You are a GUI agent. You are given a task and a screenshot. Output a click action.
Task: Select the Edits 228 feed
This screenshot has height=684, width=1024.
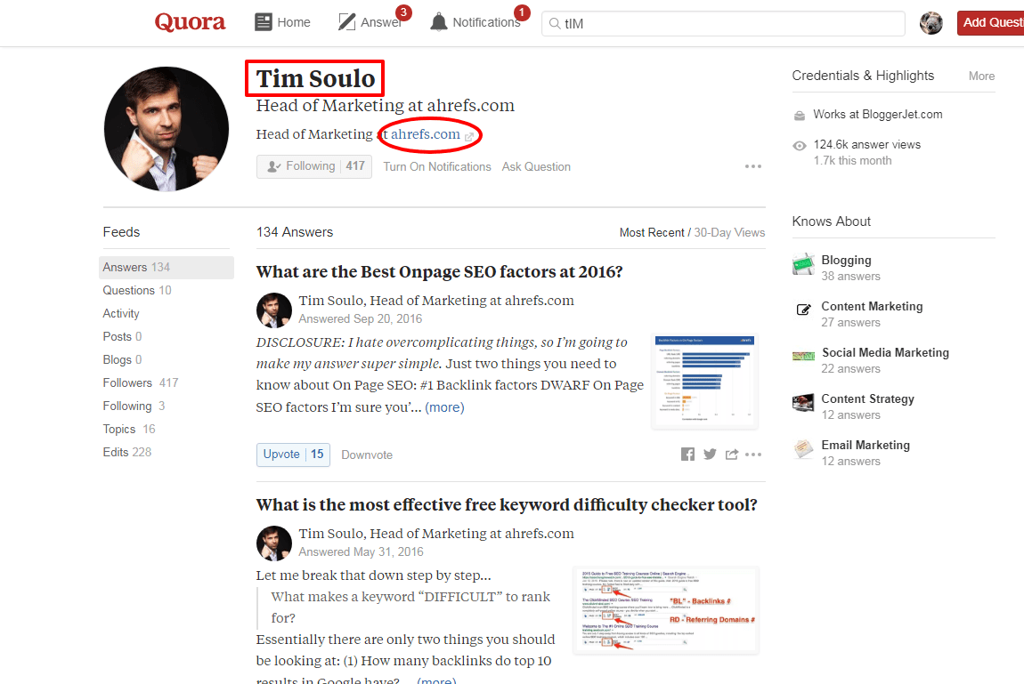pos(126,452)
